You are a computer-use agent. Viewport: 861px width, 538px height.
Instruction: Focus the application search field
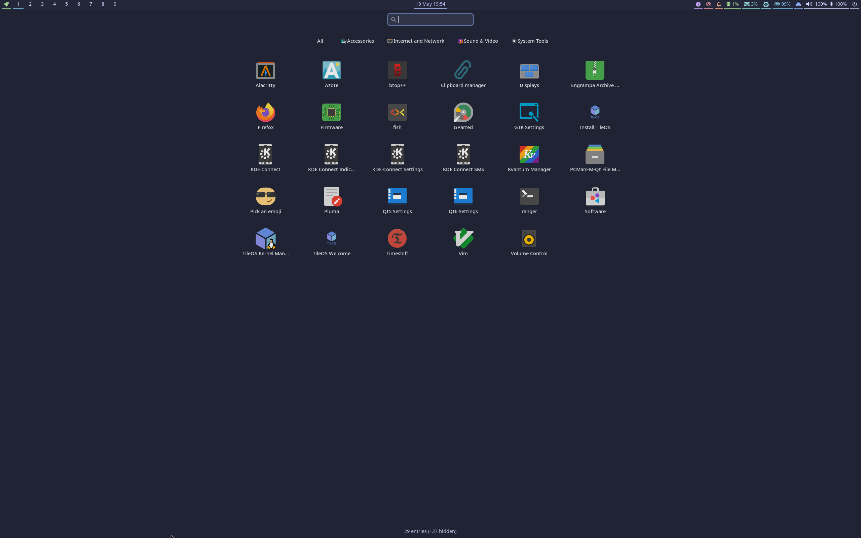(x=430, y=20)
